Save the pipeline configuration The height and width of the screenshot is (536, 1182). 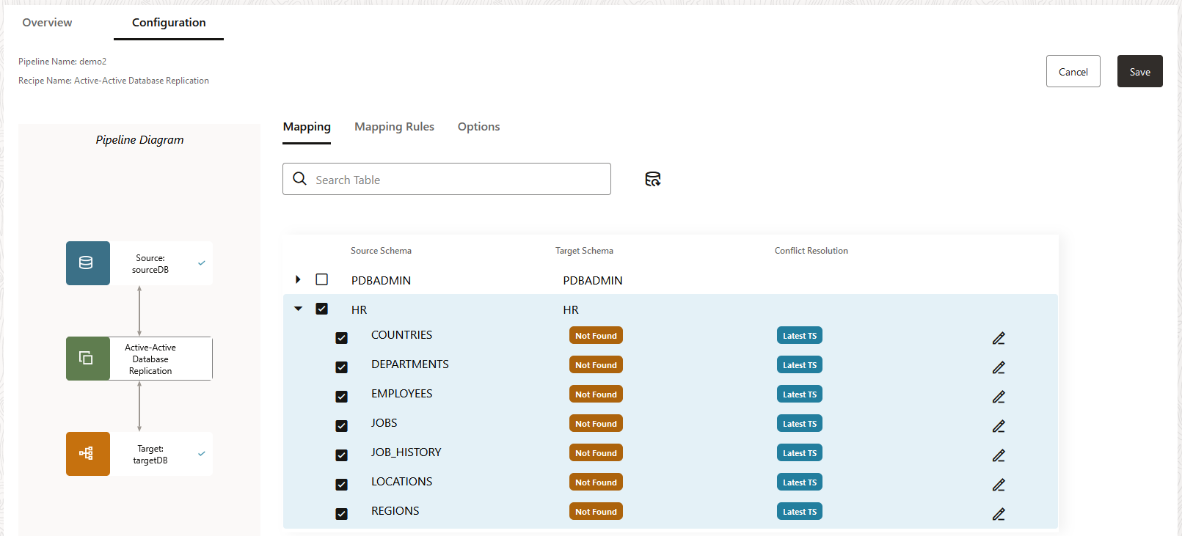point(1139,71)
